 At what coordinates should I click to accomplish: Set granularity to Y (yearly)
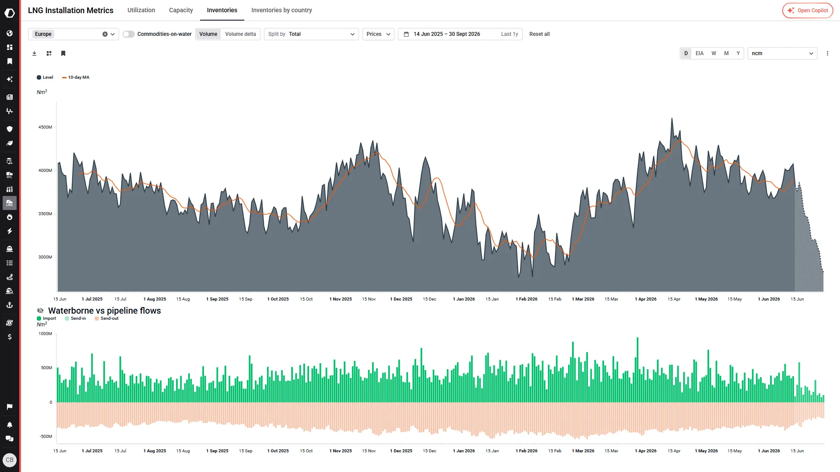738,53
